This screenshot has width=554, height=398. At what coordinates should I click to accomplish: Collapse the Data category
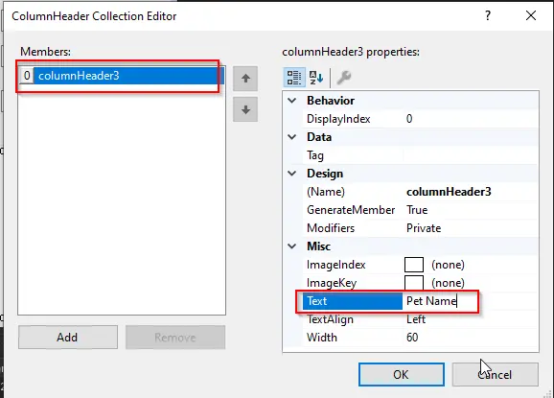[292, 137]
